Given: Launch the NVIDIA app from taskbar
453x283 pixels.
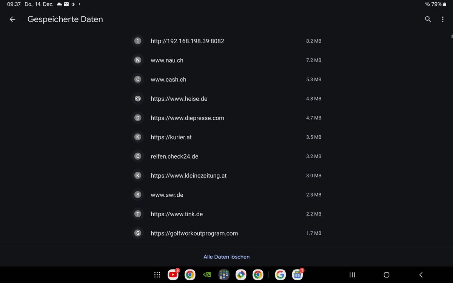Looking at the screenshot, I should point(207,275).
